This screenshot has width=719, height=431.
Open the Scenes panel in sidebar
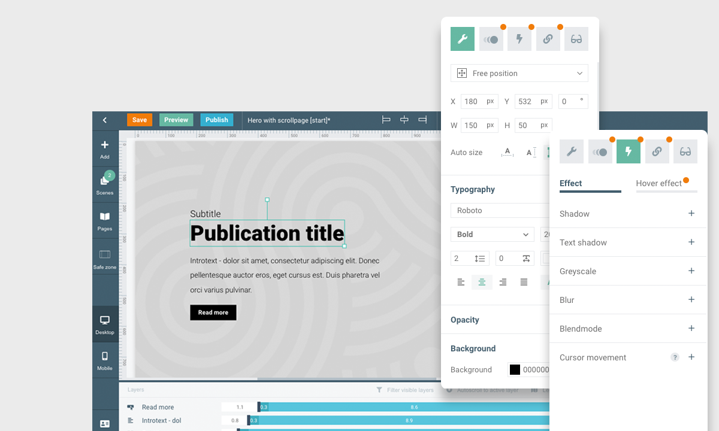click(x=105, y=184)
